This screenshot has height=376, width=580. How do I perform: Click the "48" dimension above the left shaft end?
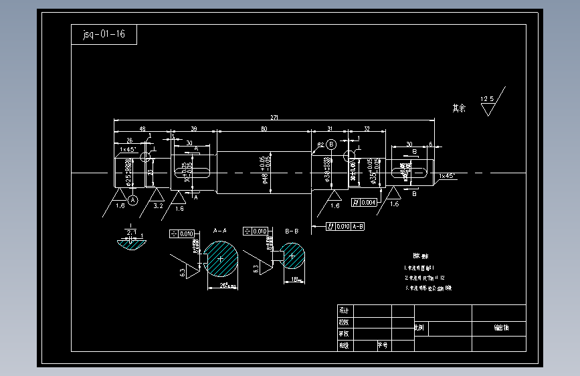click(x=142, y=128)
